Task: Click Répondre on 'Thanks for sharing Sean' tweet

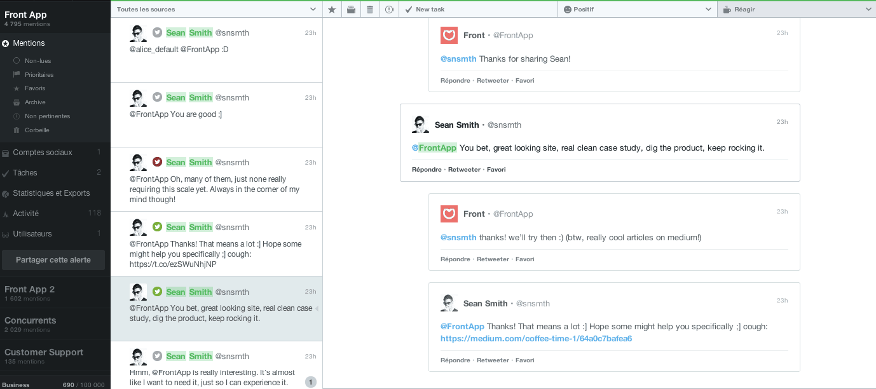Action: [x=455, y=81]
